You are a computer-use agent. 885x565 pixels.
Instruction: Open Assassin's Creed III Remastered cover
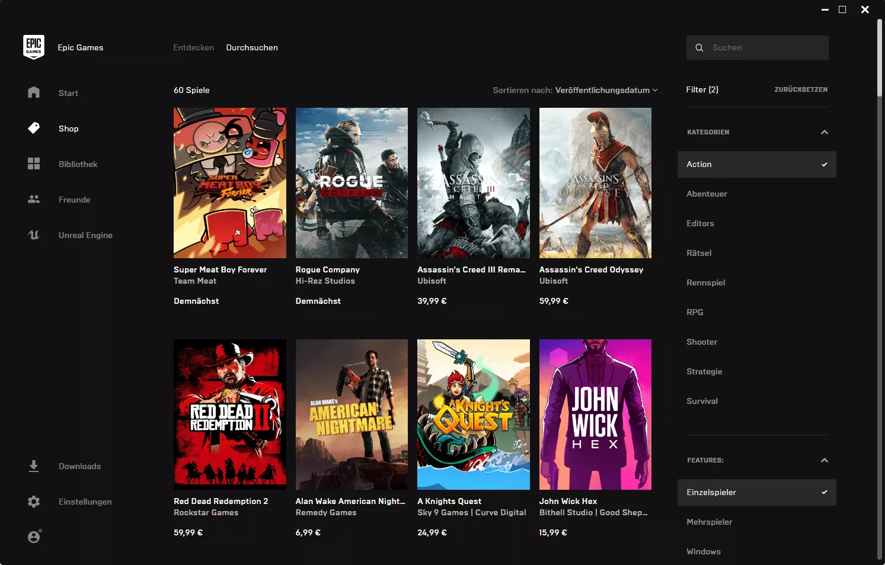coord(474,183)
